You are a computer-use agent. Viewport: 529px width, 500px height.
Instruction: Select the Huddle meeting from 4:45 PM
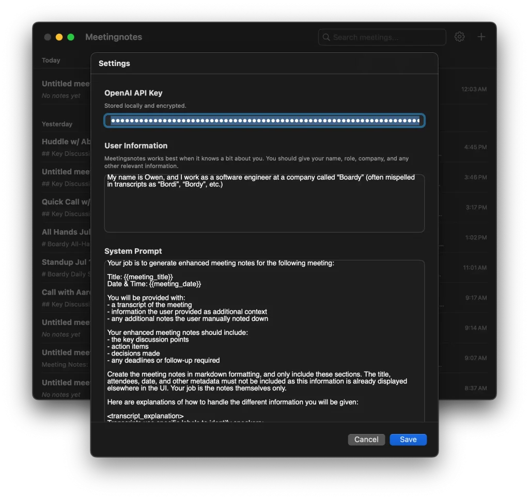[x=66, y=147]
